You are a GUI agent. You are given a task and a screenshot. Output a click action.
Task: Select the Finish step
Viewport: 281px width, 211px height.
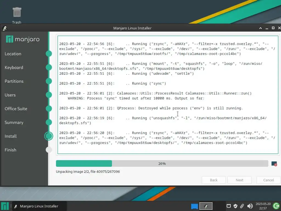(10, 150)
